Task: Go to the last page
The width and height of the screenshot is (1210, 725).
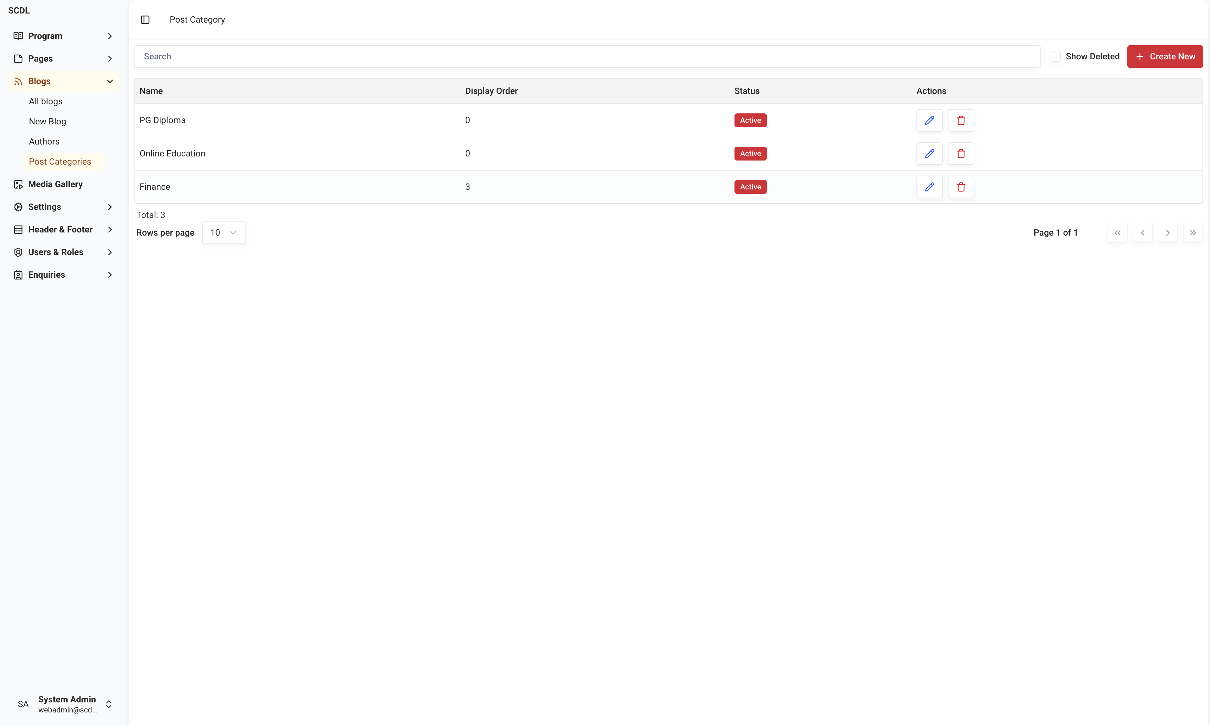Action: coord(1192,232)
